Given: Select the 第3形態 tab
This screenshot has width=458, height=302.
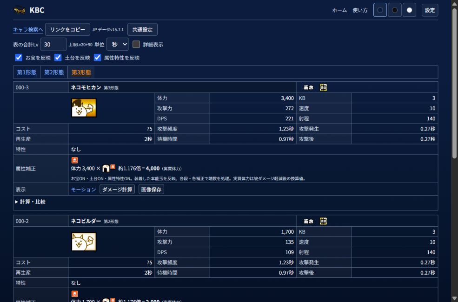Looking at the screenshot, I should [81, 72].
